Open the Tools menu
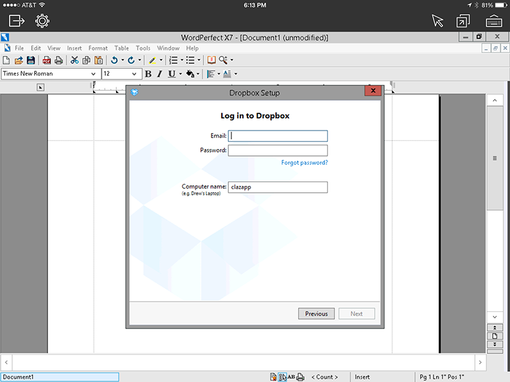 tap(143, 48)
